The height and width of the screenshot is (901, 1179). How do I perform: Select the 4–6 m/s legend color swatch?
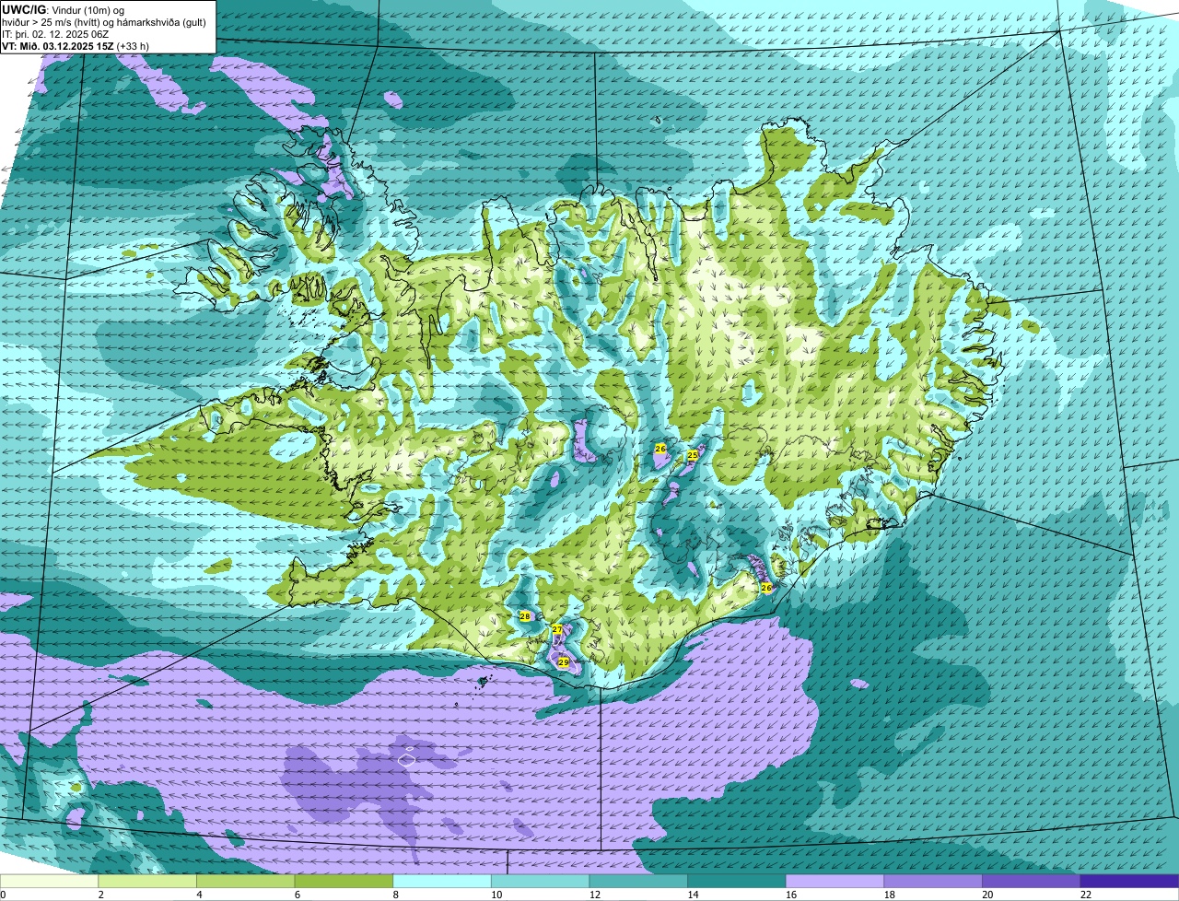[246, 881]
